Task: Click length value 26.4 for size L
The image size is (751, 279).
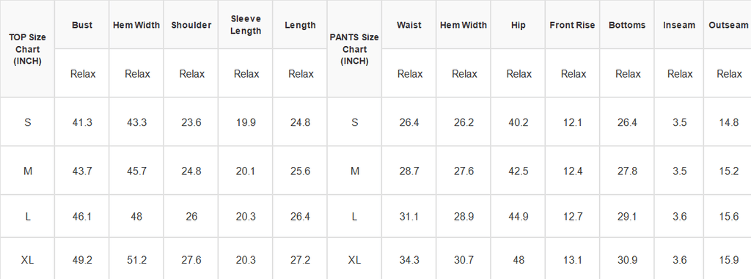Action: [300, 216]
